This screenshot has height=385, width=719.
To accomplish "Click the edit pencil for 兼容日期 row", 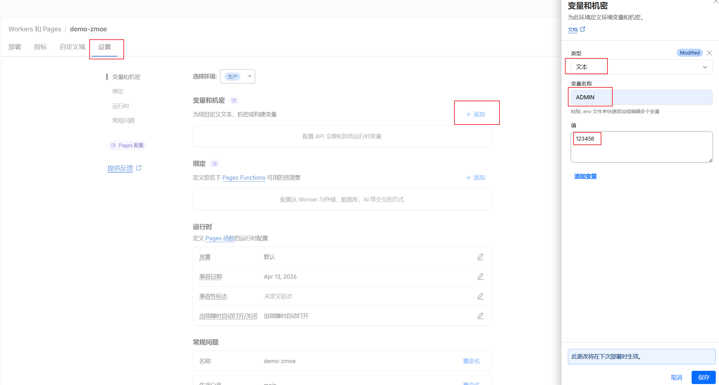I will tap(480, 276).
